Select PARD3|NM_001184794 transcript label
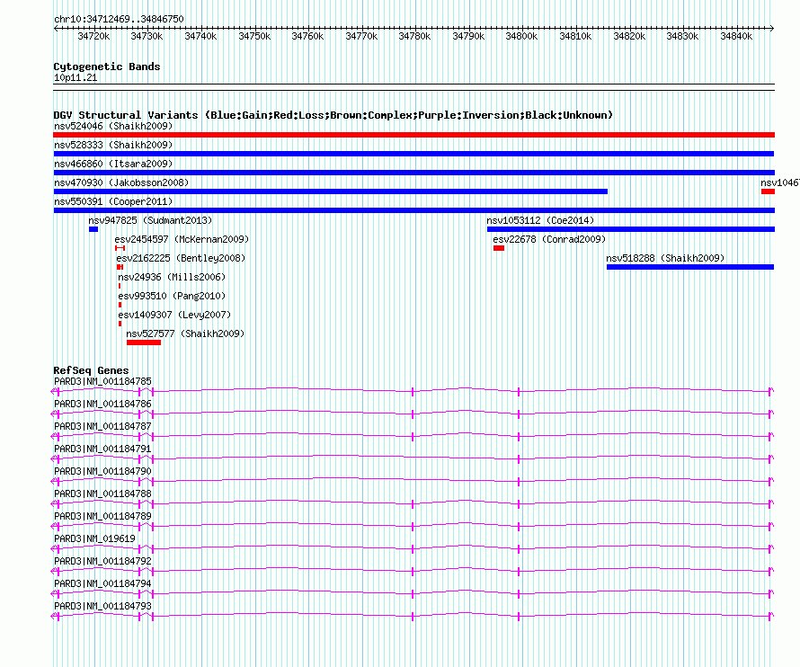The height and width of the screenshot is (667, 800). (x=102, y=583)
